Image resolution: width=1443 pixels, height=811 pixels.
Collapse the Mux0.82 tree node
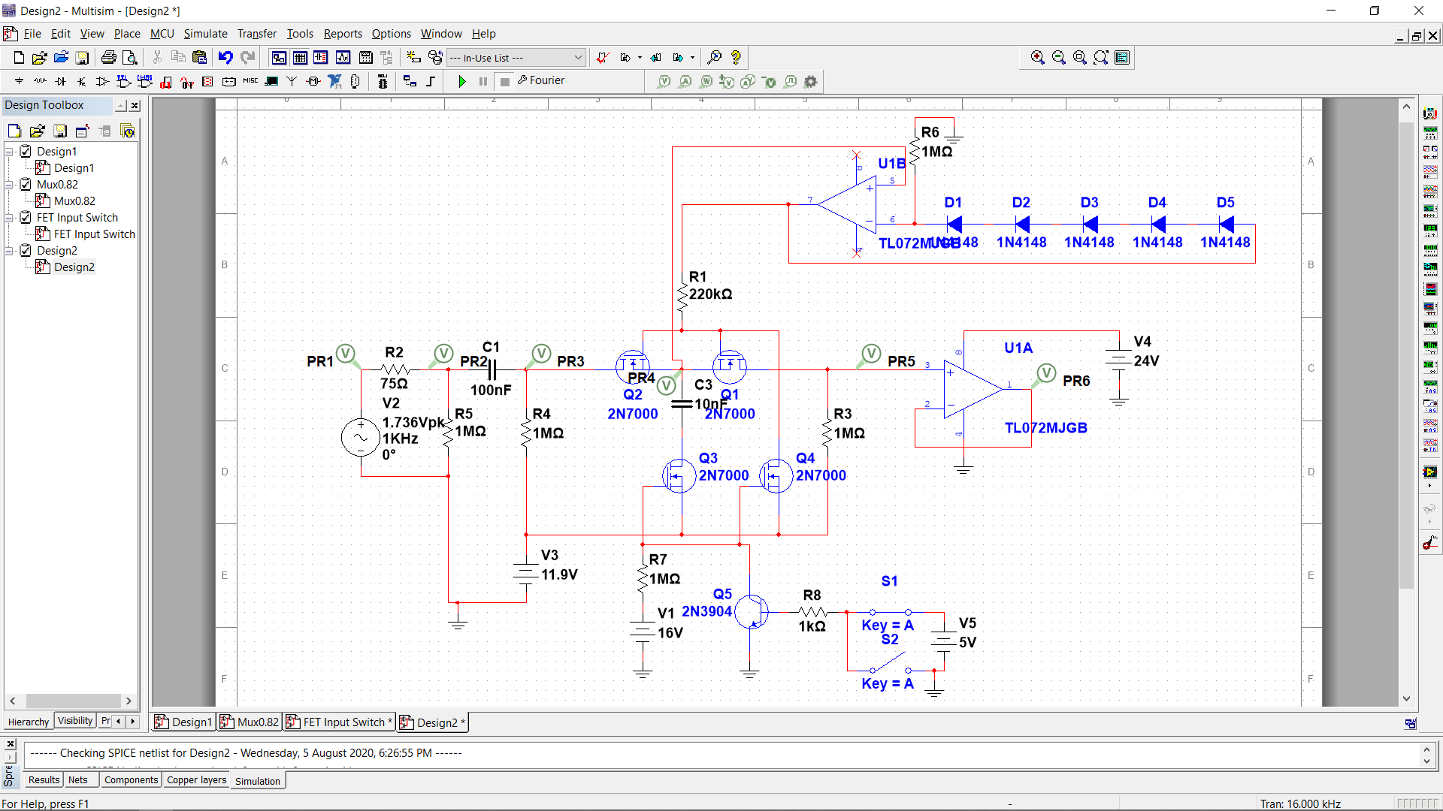click(10, 185)
